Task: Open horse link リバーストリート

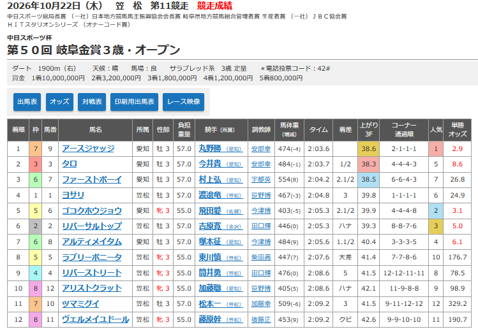Action: click(x=92, y=273)
